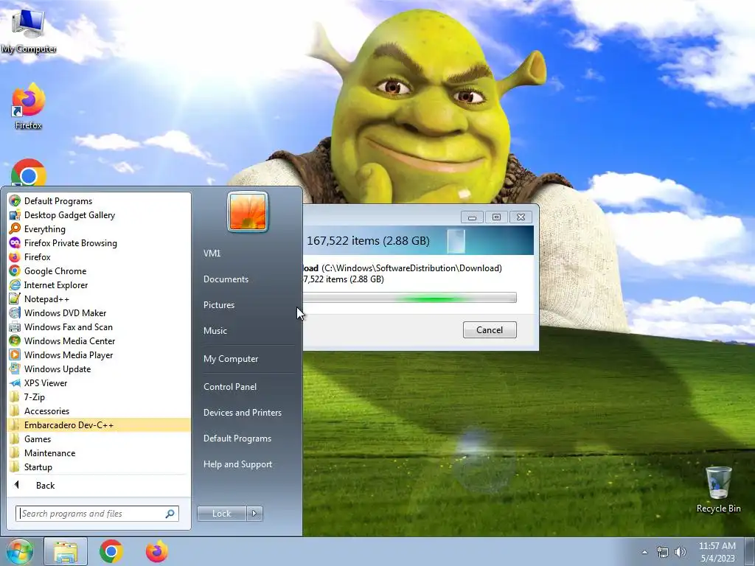Screen dimensions: 755x566
Task: Expand the 7-Zip program folder
Action: [99, 396]
